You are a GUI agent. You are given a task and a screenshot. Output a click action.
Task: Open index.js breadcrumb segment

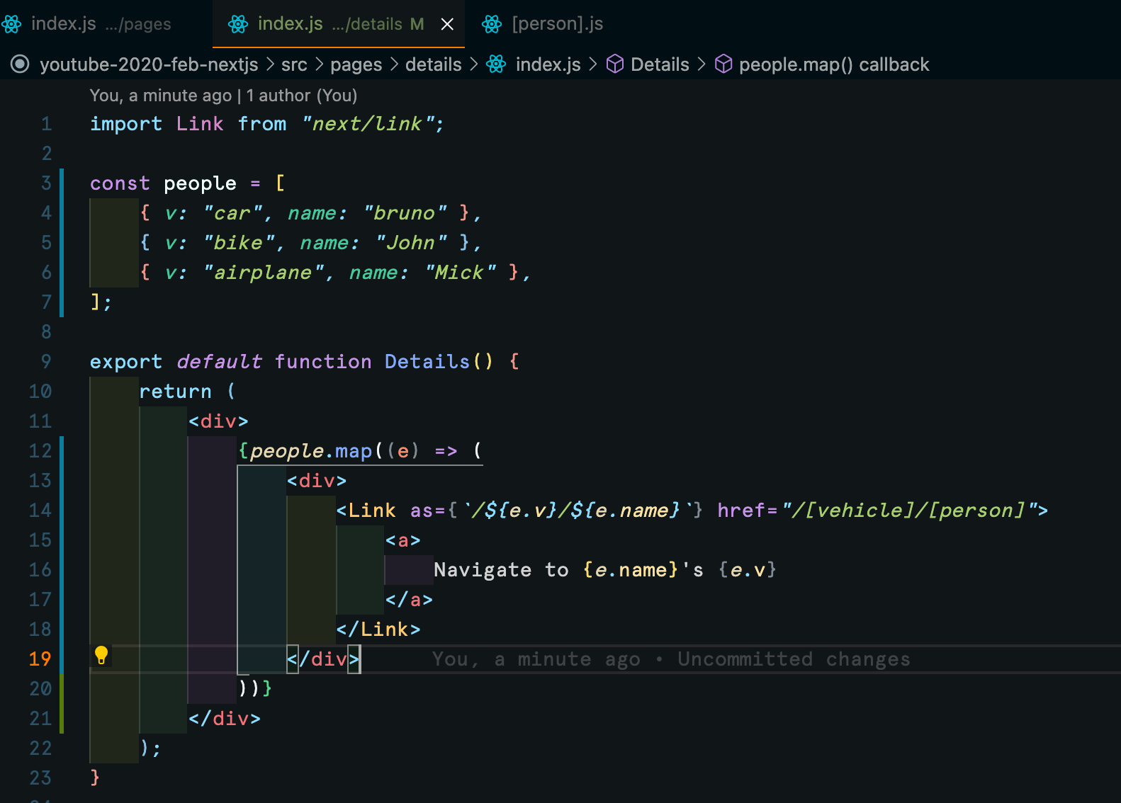click(x=548, y=64)
